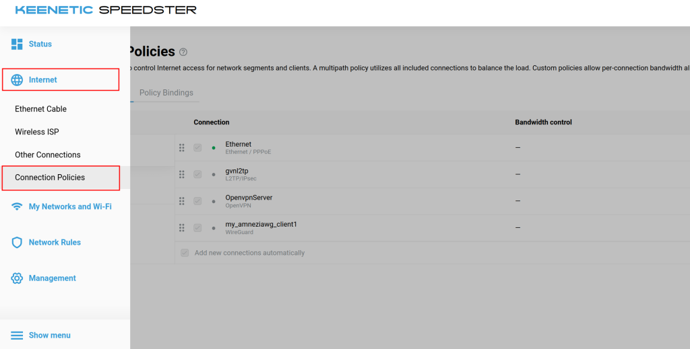Viewport: 690px width, 349px height.
Task: Enable Add new connections automatically checkbox
Action: pyautogui.click(x=185, y=253)
